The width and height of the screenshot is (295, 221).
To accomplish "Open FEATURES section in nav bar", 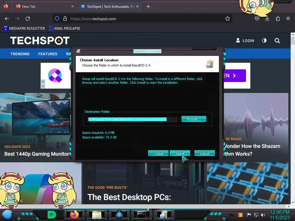I will point(48,54).
